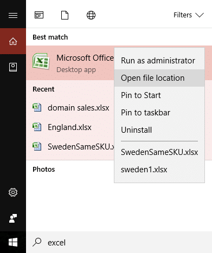212x253 pixels.
Task: Select the Home icon in sidebar
Action: (x=13, y=41)
